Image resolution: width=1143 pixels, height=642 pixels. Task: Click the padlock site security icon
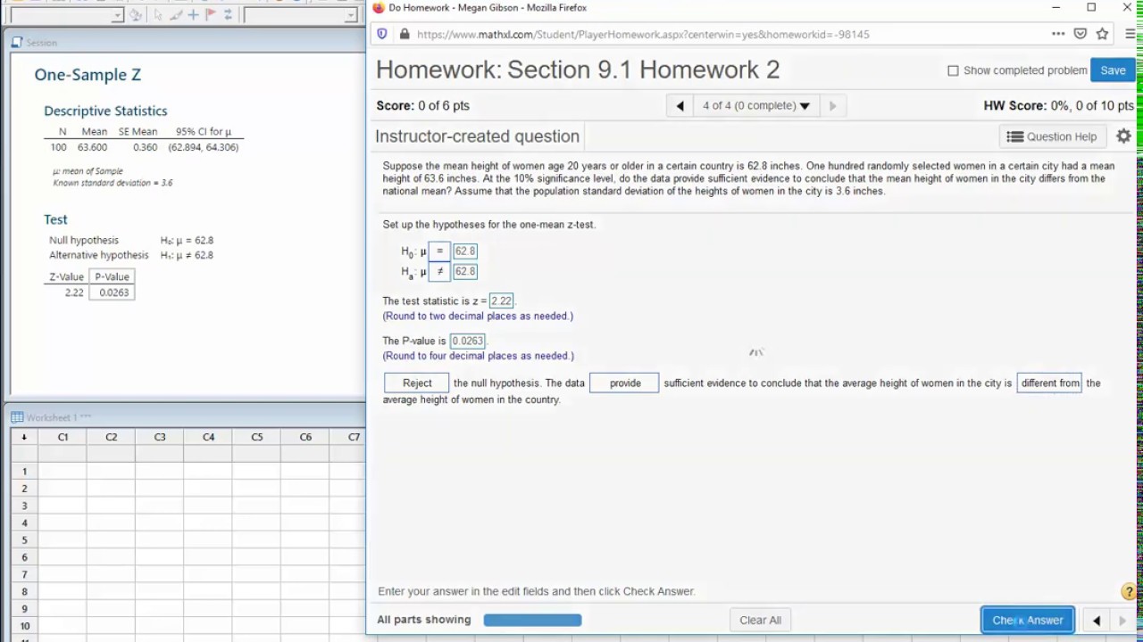tap(405, 34)
